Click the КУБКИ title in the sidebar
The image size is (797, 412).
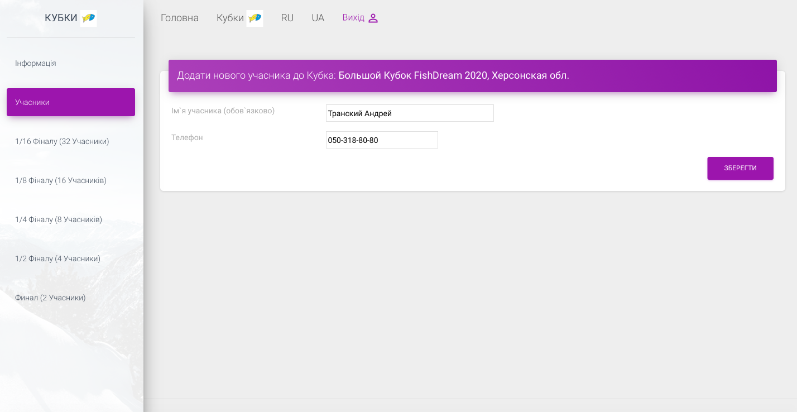pos(61,18)
